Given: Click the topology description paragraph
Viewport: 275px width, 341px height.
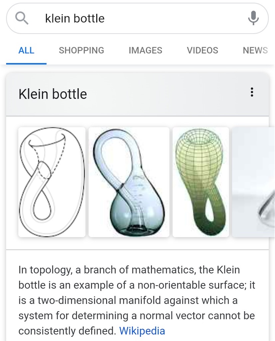Looking at the screenshot, I should click(x=137, y=300).
